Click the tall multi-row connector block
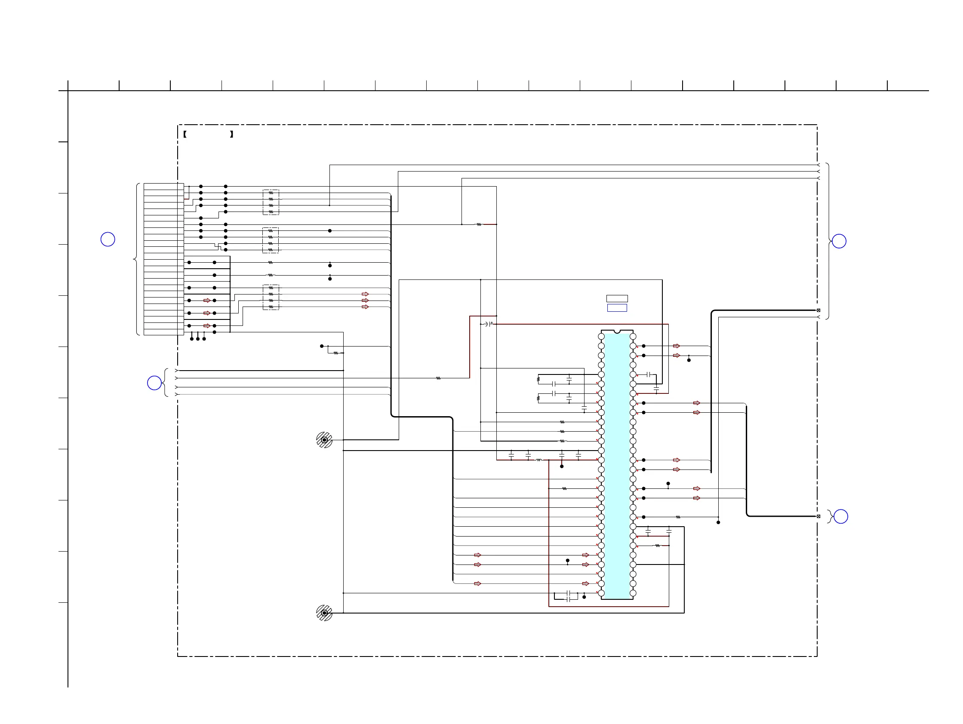The width and height of the screenshot is (963, 724). pos(164,259)
